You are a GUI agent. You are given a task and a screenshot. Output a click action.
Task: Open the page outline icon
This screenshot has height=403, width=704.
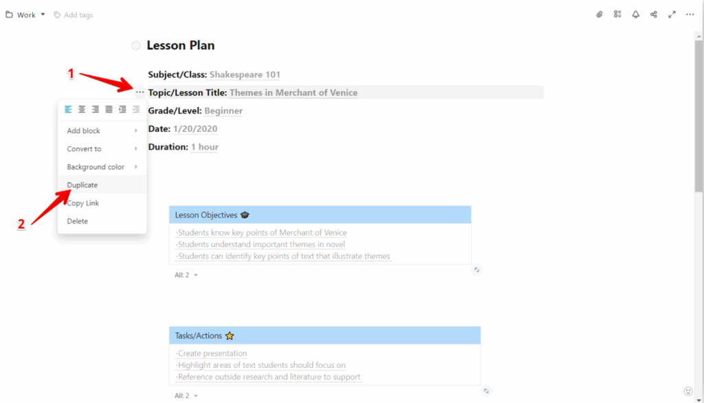coord(617,14)
